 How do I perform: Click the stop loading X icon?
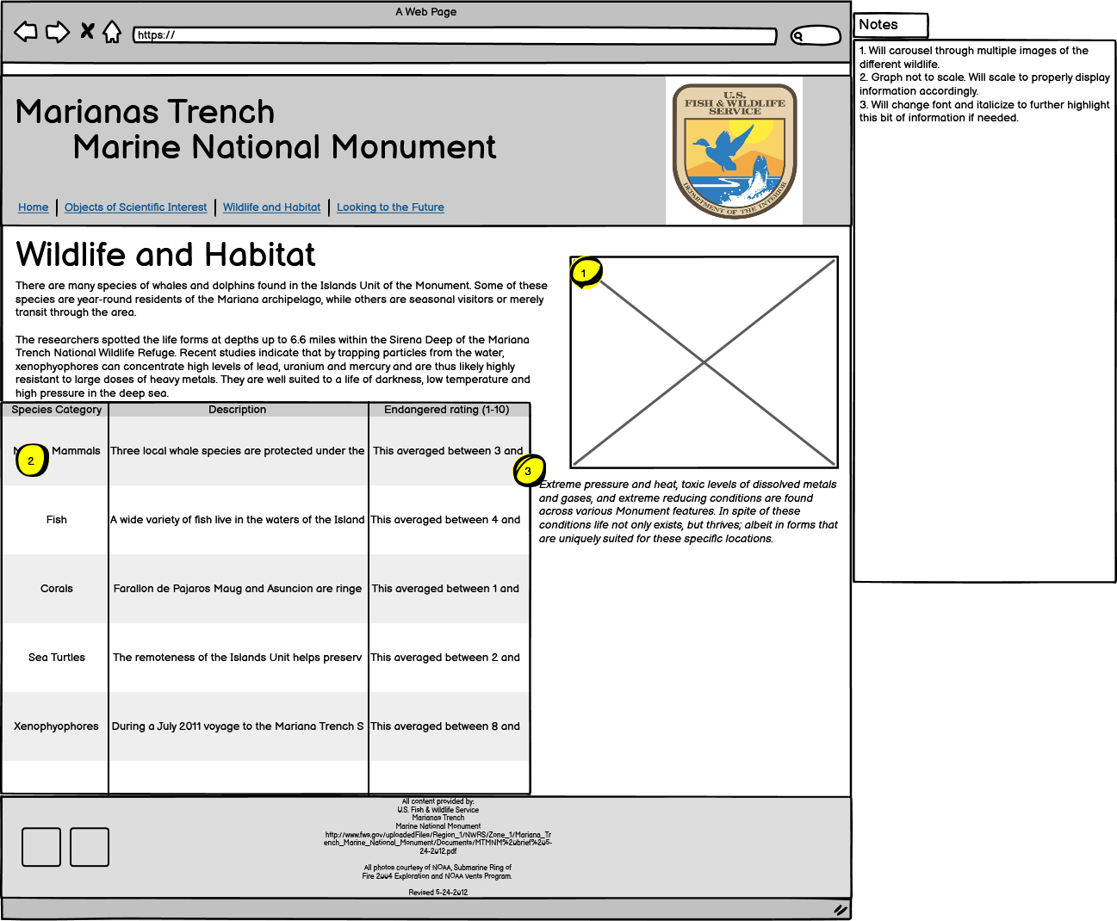85,31
